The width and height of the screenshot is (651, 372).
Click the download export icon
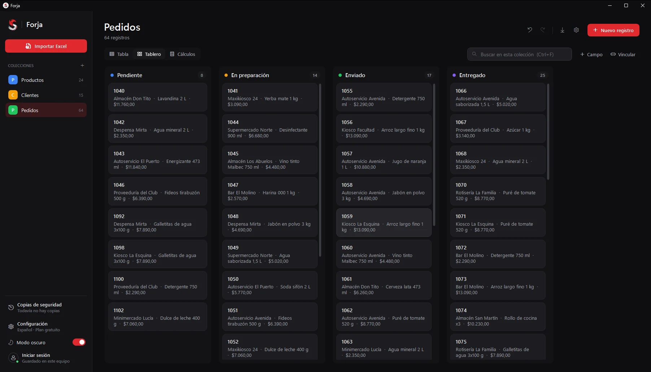(x=562, y=30)
